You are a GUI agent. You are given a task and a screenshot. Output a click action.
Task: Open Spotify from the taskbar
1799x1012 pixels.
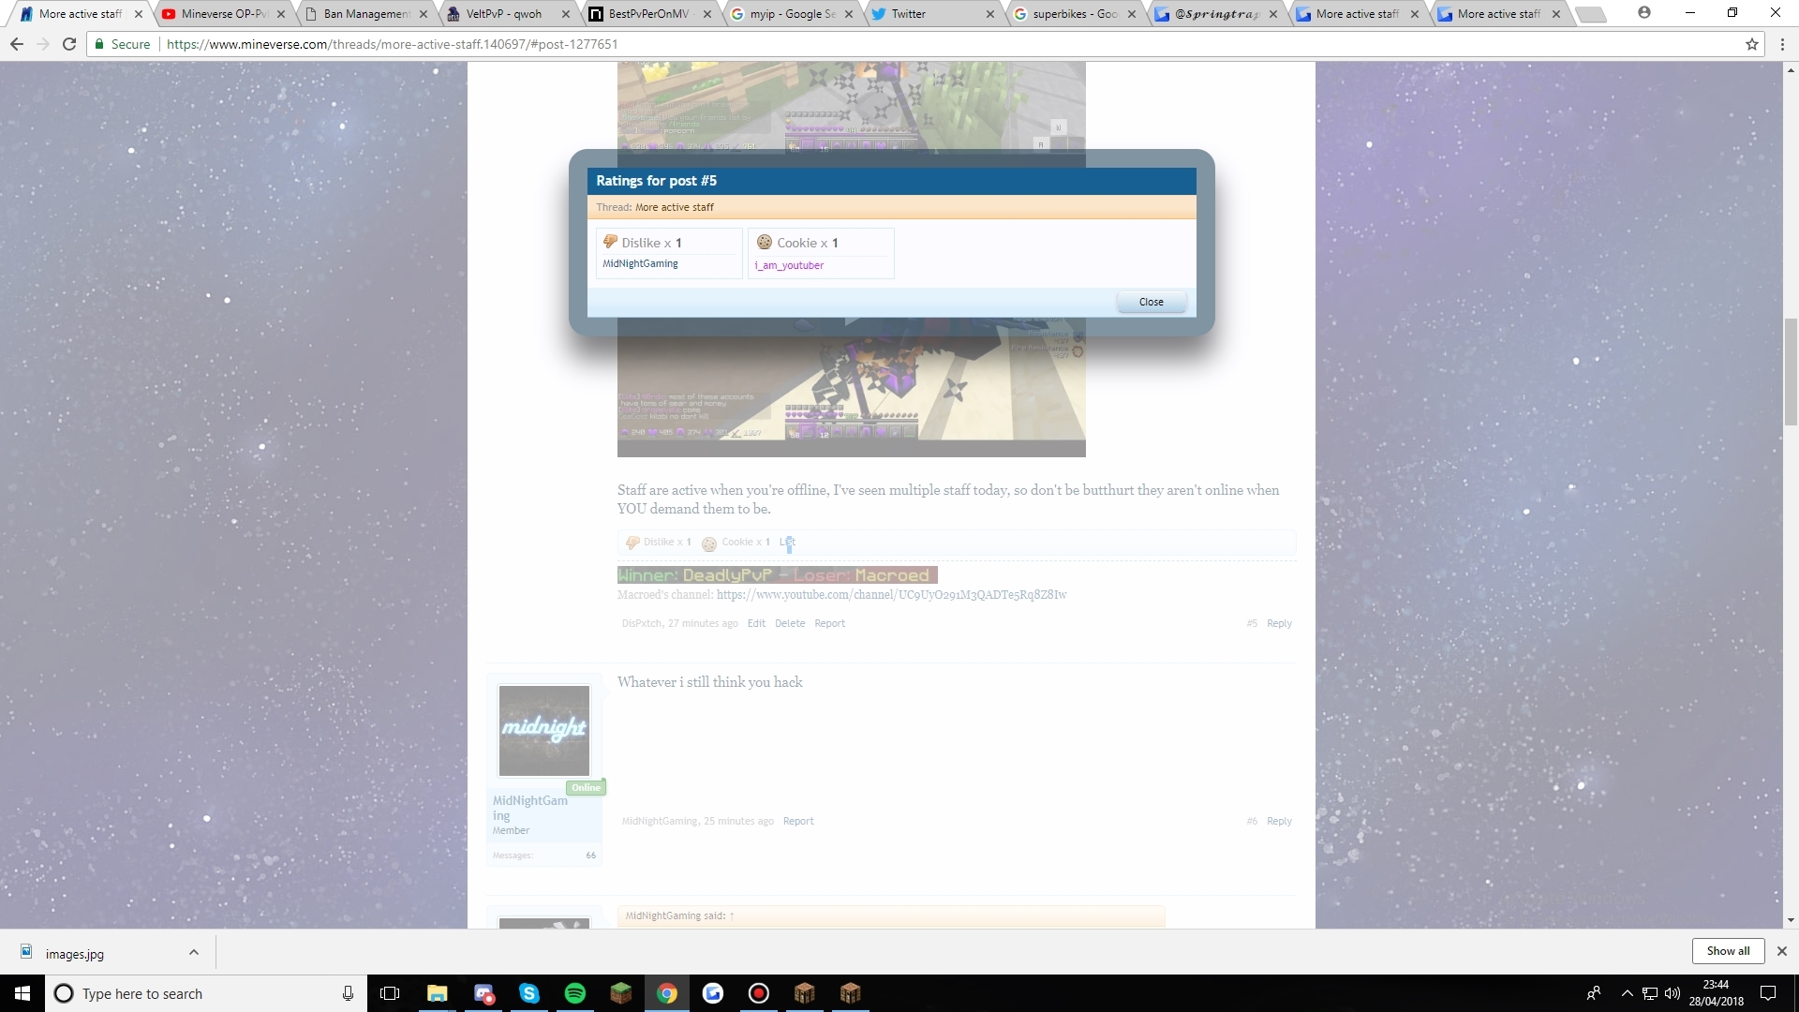(x=575, y=993)
